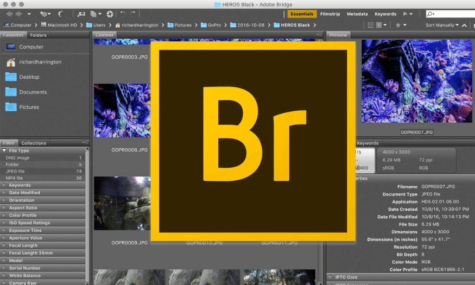Filter by DNG image file type
Image resolution: width=475 pixels, height=285 pixels.
pos(43,158)
